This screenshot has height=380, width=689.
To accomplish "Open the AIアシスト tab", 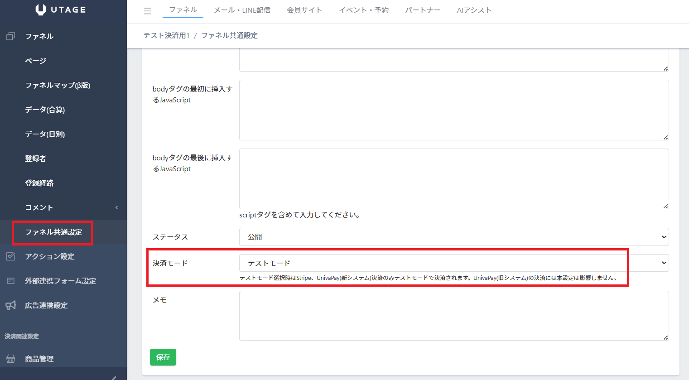I will [x=474, y=10].
